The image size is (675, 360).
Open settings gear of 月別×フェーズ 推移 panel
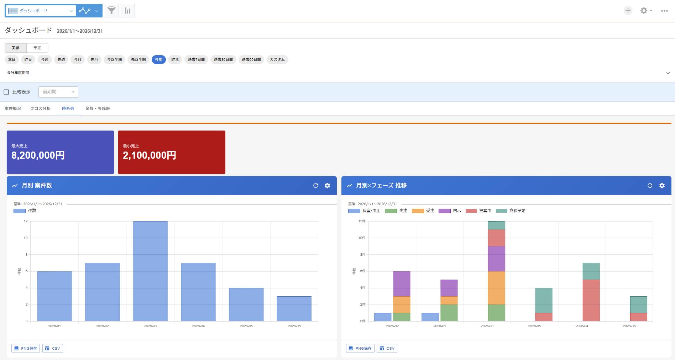(662, 186)
